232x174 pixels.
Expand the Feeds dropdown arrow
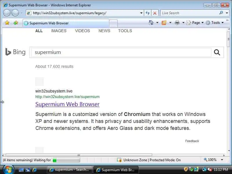click(170, 23)
